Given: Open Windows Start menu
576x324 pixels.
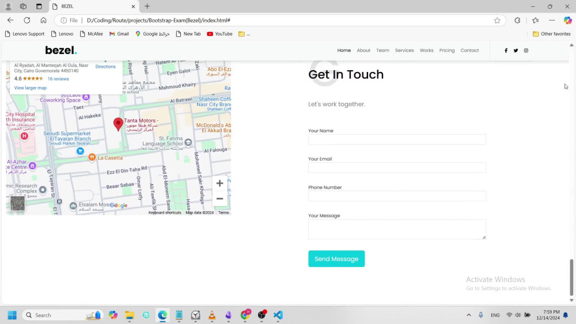Looking at the screenshot, I should tap(12, 315).
